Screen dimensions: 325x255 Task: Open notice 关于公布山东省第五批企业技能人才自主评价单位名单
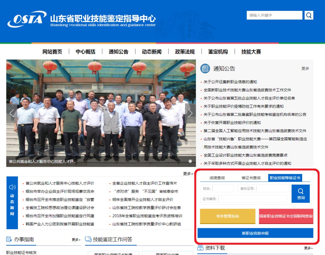point(249,98)
